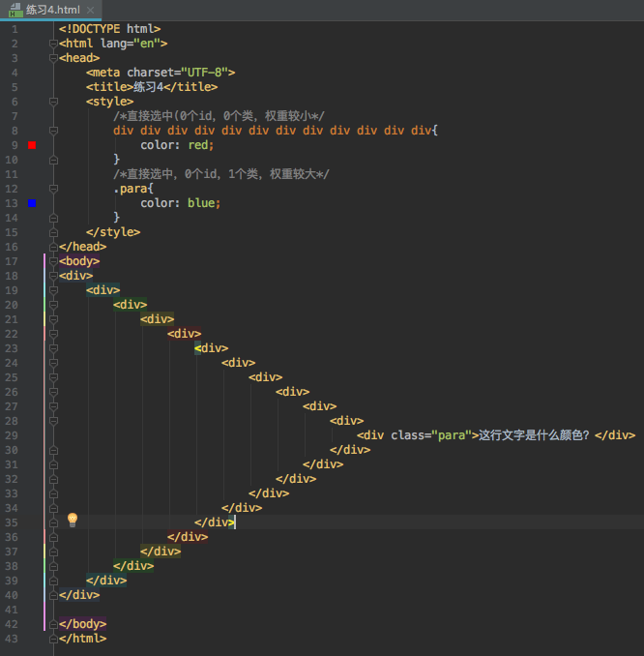The height and width of the screenshot is (656, 644).
Task: Collapse div fold on line 28
Action: (53, 421)
